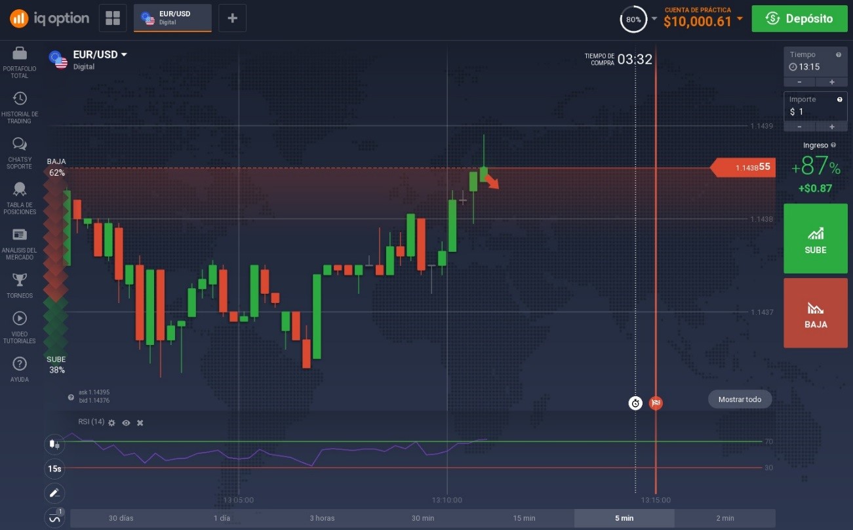Click the 80% circular progress indicator
This screenshot has height=530, width=853.
tap(633, 20)
